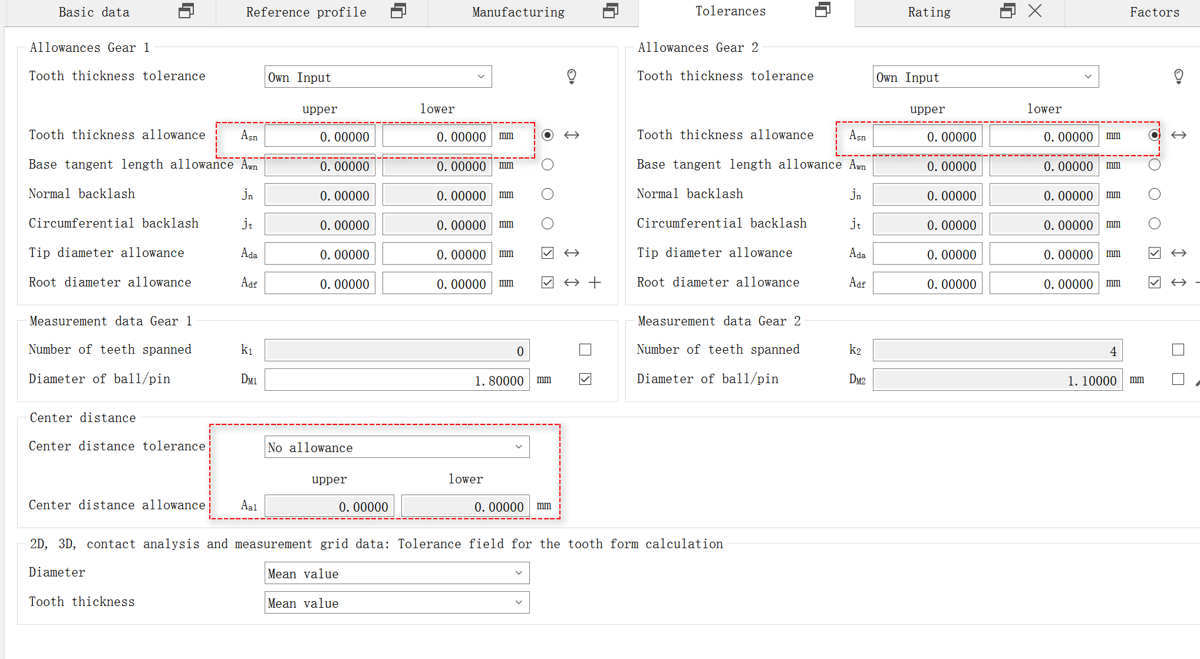This screenshot has width=1200, height=659.
Task: Click Gear 1 ball/pin diameter DM1 input field
Action: (x=397, y=380)
